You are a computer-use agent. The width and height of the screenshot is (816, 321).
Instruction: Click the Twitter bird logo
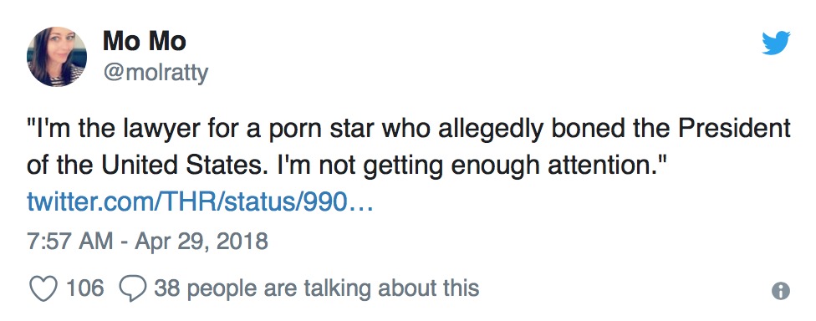pos(776,43)
